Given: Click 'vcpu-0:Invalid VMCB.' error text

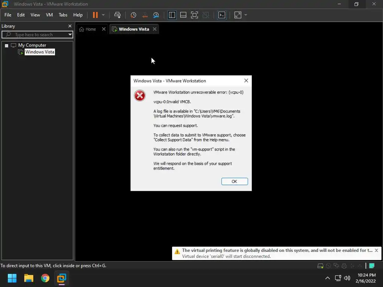Looking at the screenshot, I should pyautogui.click(x=172, y=102).
